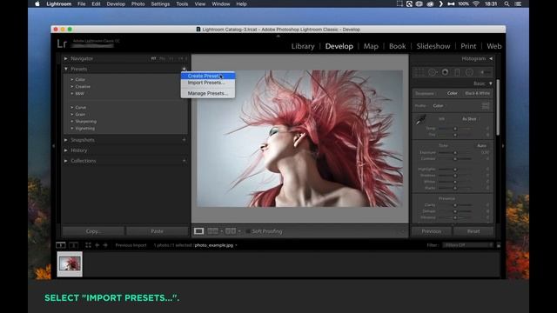Image resolution: width=557 pixels, height=313 pixels.
Task: Collapse the Presets panel
Action: click(66, 69)
